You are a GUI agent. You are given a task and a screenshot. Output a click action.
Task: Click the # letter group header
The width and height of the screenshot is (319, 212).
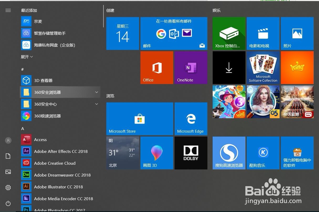point(22,70)
